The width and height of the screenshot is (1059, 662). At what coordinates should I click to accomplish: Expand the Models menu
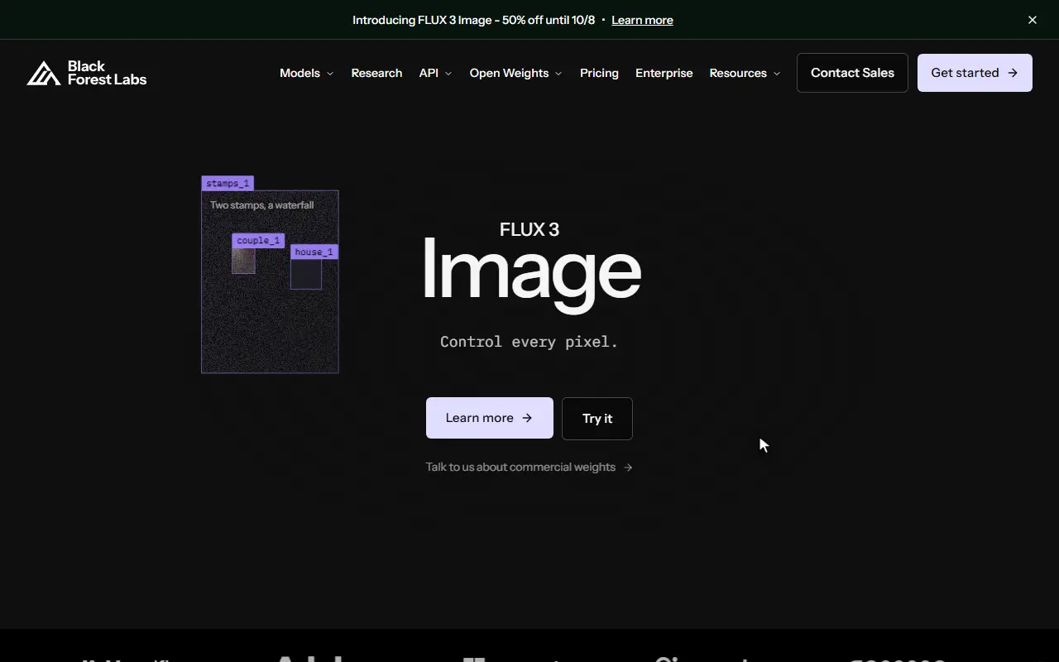306,73
